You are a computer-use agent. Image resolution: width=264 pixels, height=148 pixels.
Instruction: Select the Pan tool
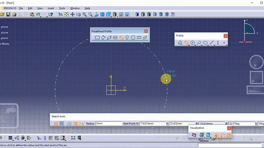coord(73,14)
